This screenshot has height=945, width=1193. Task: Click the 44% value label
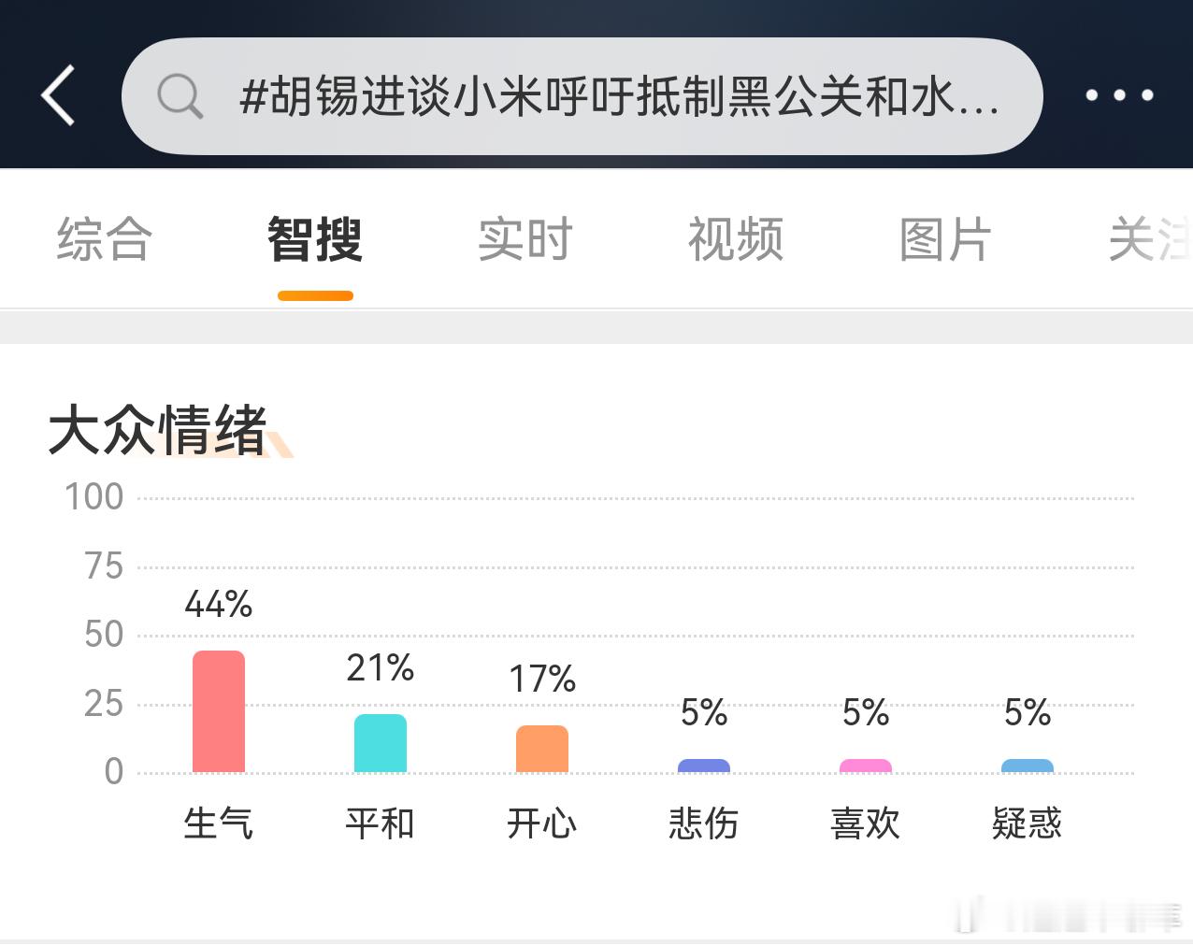click(219, 604)
